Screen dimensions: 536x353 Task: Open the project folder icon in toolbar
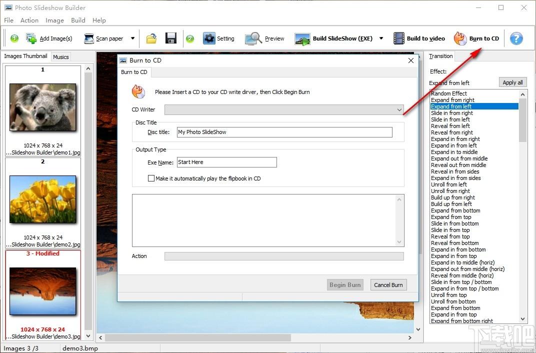click(x=151, y=38)
